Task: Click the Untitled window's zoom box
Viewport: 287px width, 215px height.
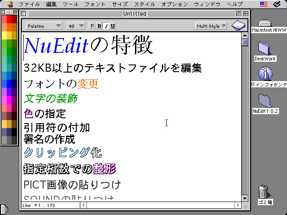Action: tap(239, 13)
